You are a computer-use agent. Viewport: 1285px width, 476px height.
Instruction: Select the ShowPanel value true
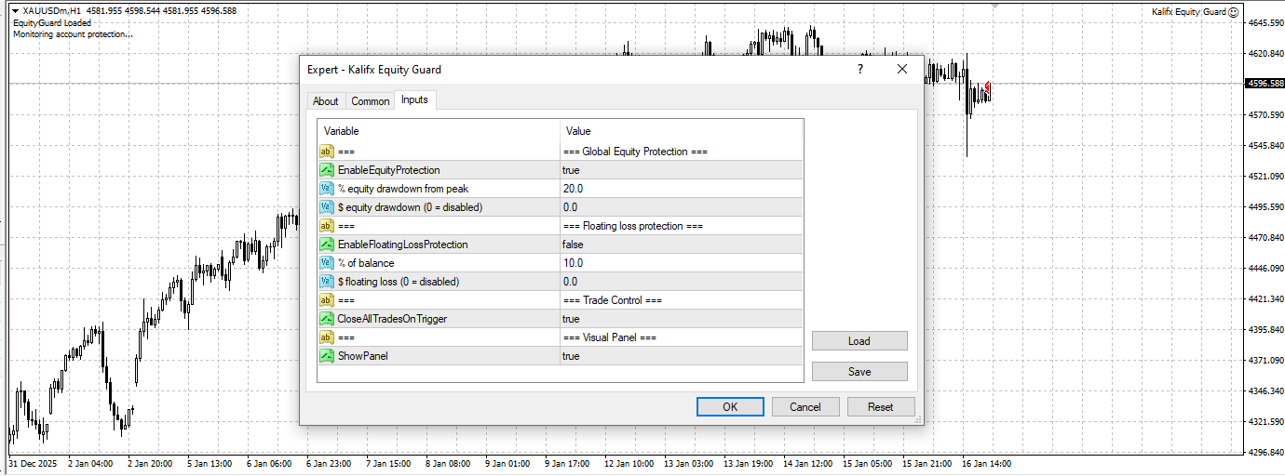tap(571, 356)
